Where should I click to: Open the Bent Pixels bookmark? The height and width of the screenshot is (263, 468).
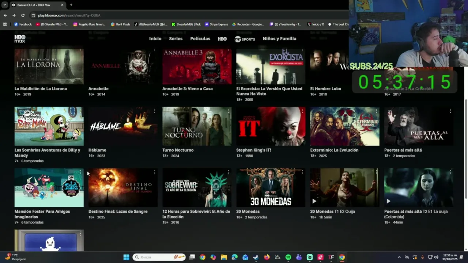coord(120,24)
